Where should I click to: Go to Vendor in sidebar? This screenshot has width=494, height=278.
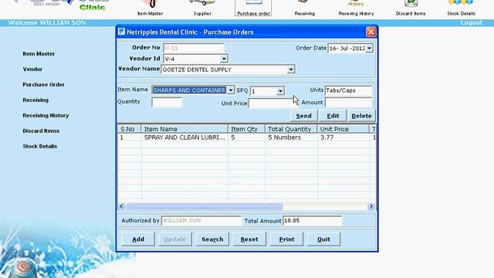click(x=32, y=69)
